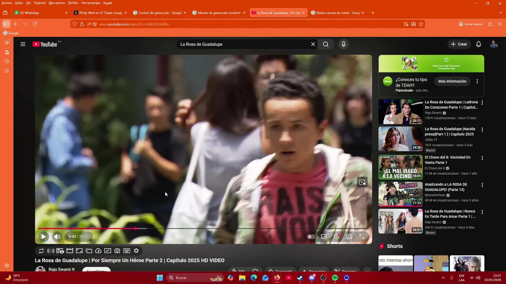Switch to Nokia carcasa de metal tab
Viewport: 506px width, 284px height.
pyautogui.click(x=337, y=13)
